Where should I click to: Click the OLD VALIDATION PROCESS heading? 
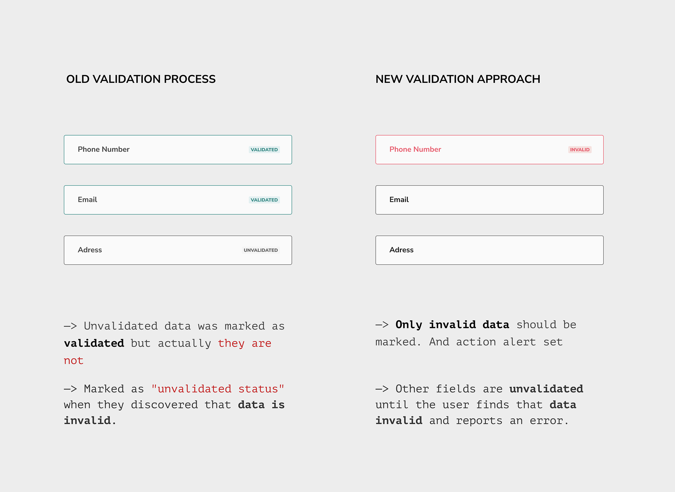[141, 79]
